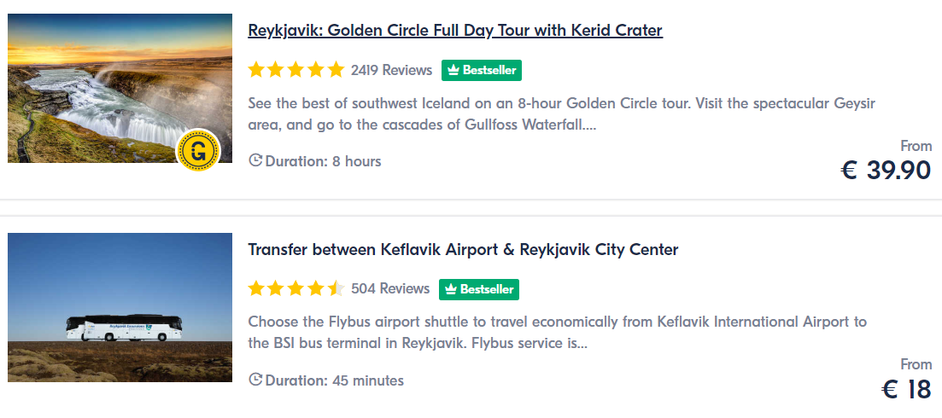
Task: Click the clock icon beside Duration: 8 hours
Action: [255, 160]
